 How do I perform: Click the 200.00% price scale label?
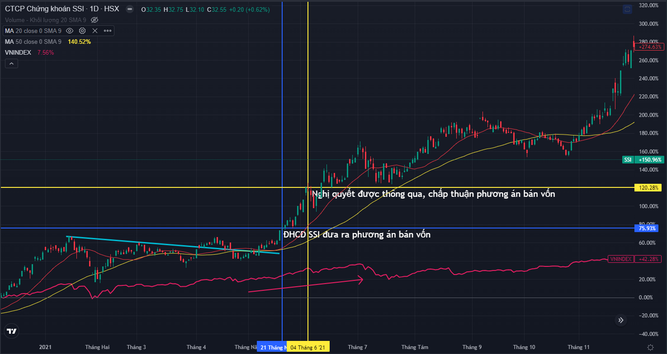click(x=648, y=115)
